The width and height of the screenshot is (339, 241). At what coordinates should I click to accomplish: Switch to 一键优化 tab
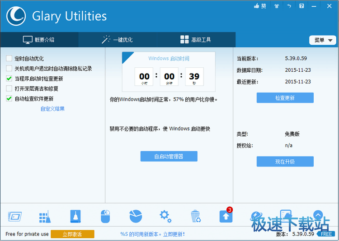tap(118, 40)
